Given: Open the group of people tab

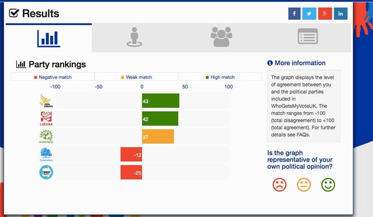Looking at the screenshot, I should [221, 37].
